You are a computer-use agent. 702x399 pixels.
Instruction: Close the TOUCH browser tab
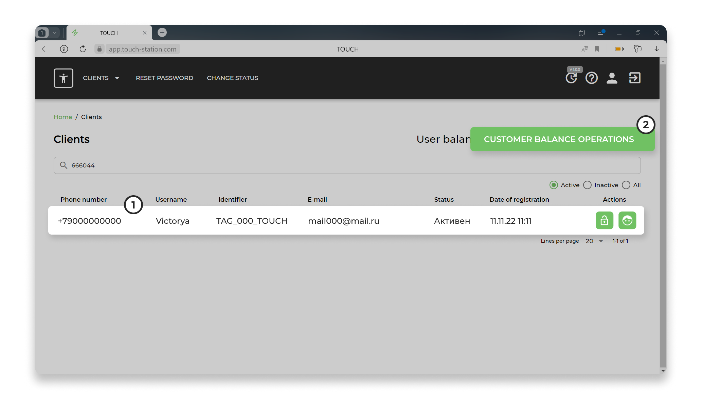click(x=145, y=33)
